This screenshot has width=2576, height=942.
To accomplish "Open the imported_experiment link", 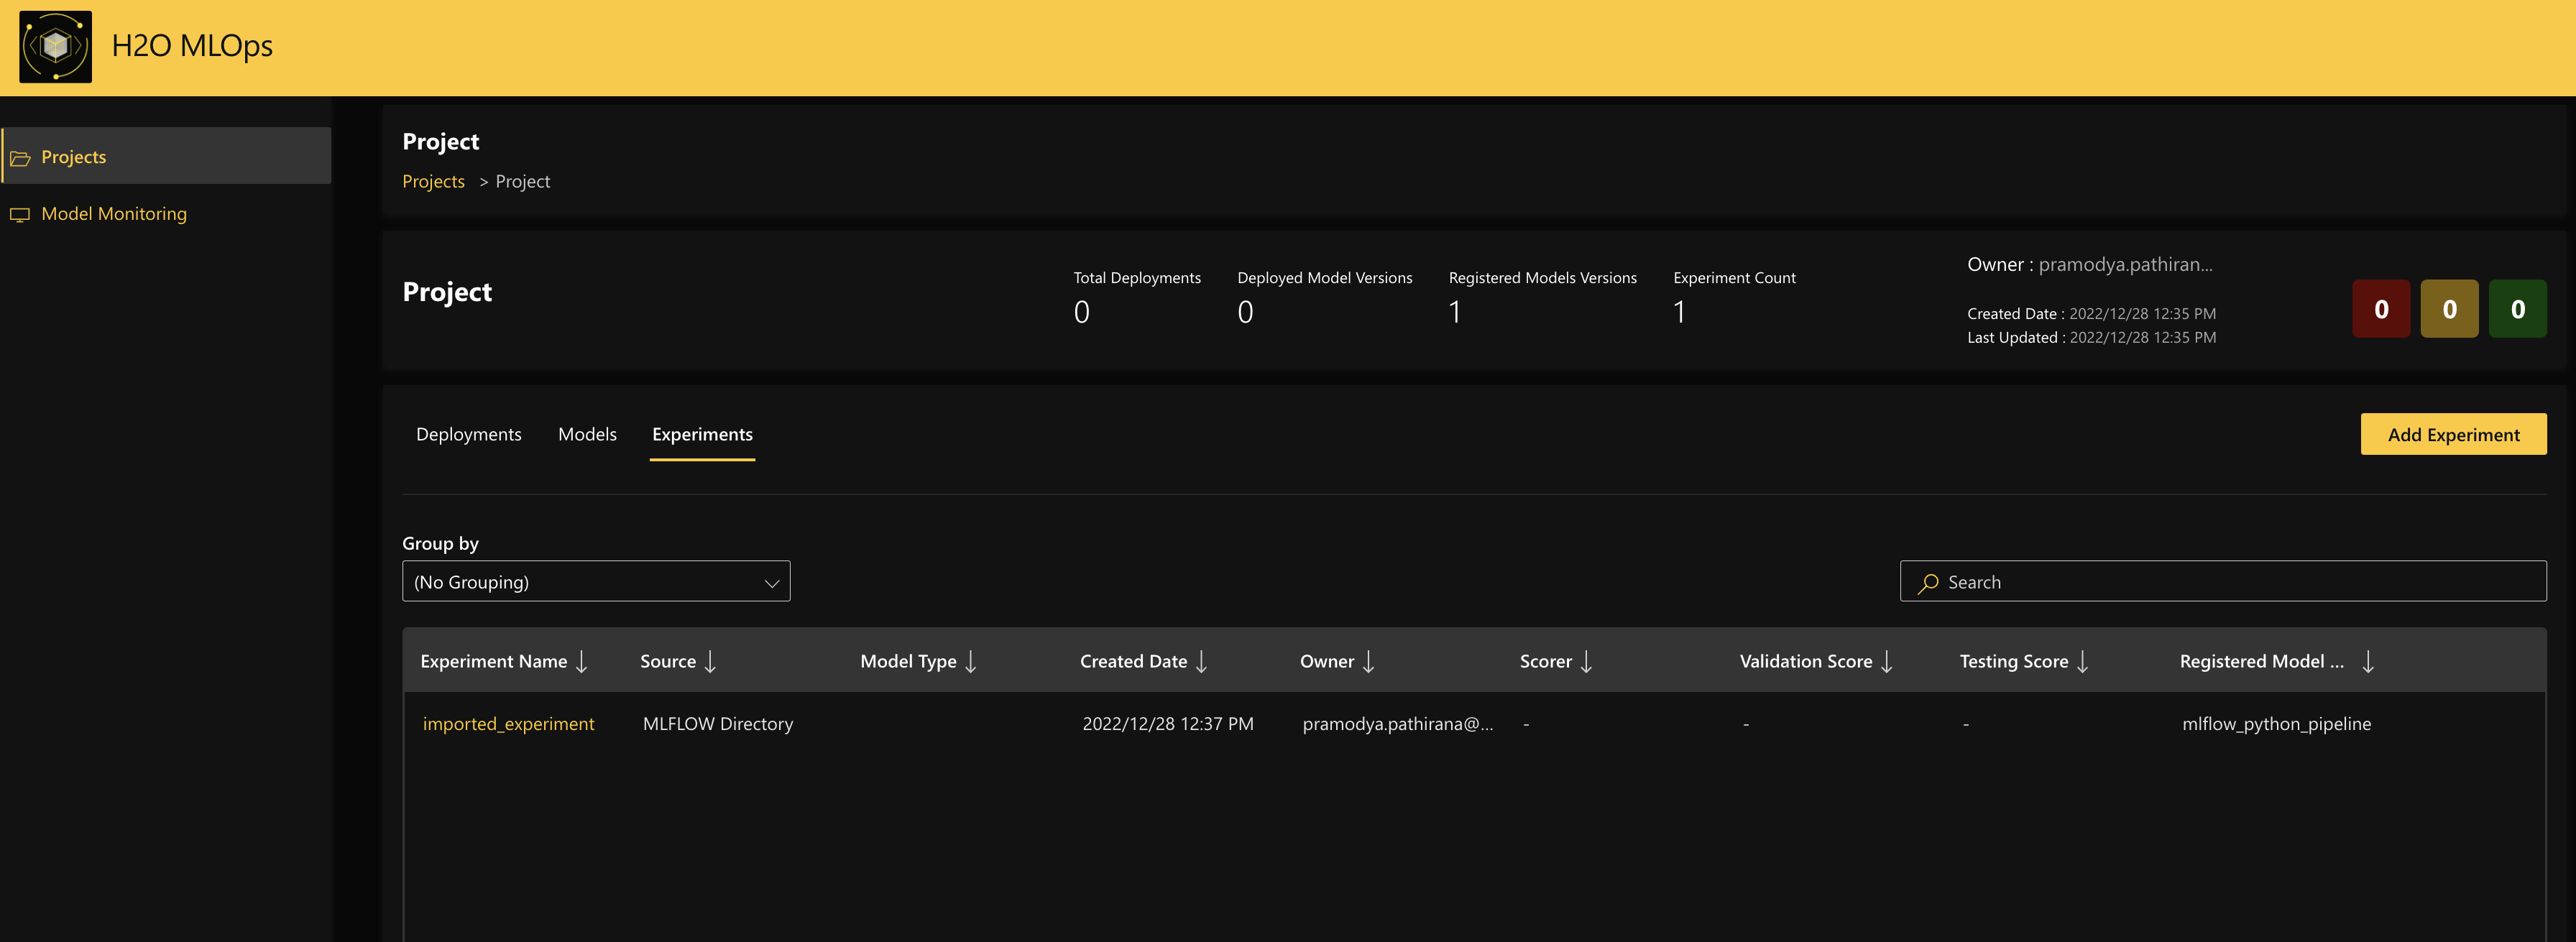I will click(508, 723).
